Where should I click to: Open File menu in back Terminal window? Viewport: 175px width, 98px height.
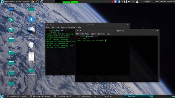pos(48,27)
